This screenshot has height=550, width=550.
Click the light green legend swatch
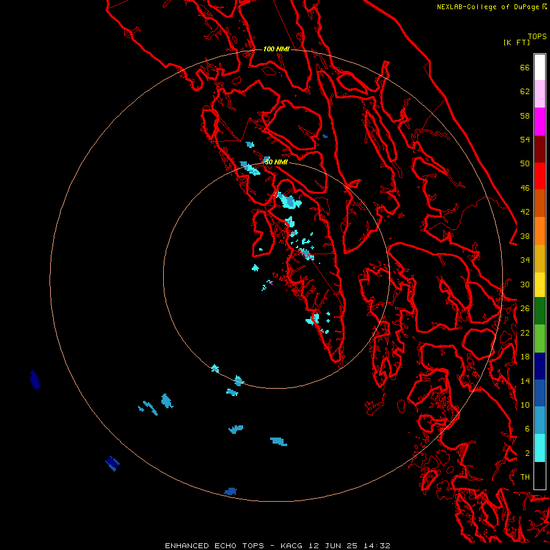pos(540,338)
